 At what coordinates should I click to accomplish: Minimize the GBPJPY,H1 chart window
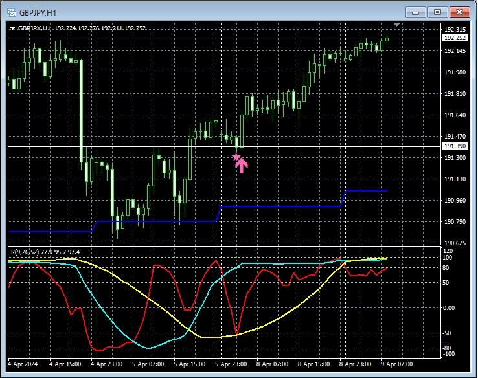pyautogui.click(x=416, y=12)
